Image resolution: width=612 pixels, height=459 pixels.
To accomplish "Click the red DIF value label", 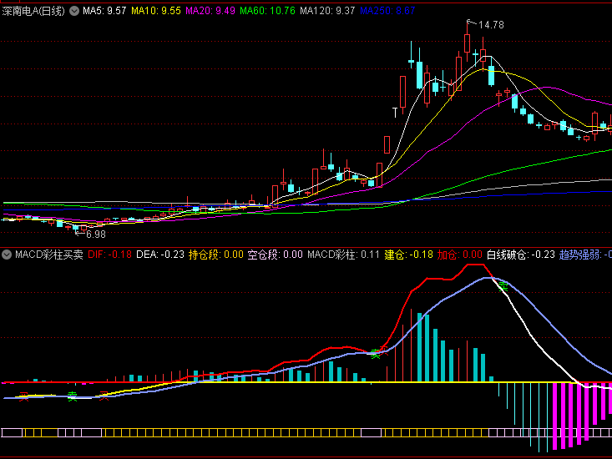I will click(x=109, y=255).
